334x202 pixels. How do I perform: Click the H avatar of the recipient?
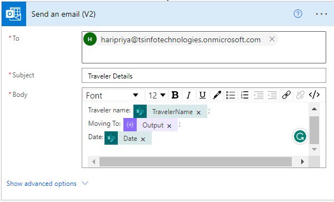coord(90,39)
